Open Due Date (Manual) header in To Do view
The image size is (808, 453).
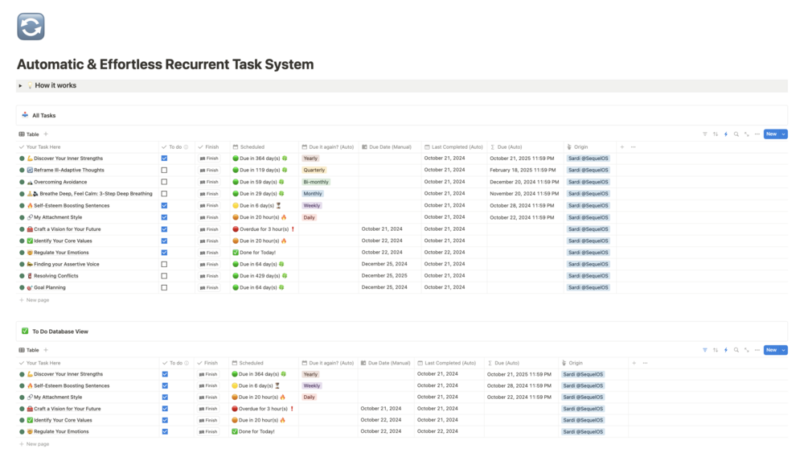386,363
